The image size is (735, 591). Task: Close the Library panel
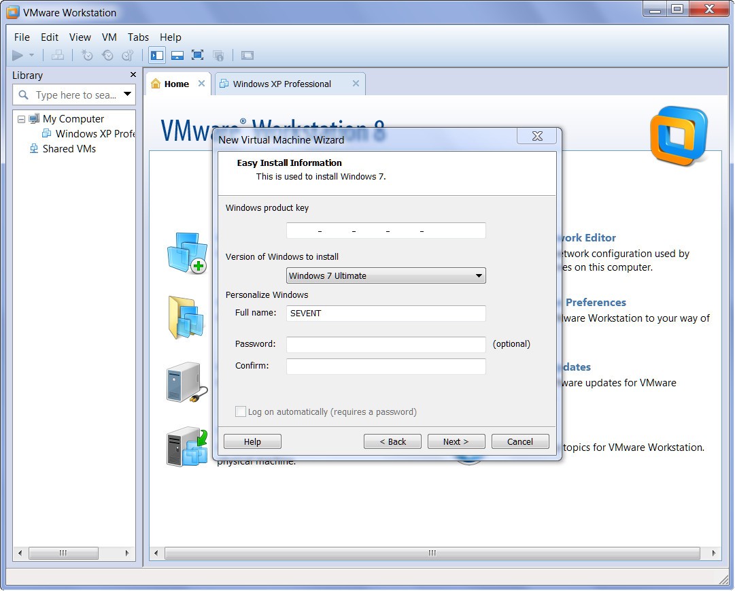[x=133, y=75]
